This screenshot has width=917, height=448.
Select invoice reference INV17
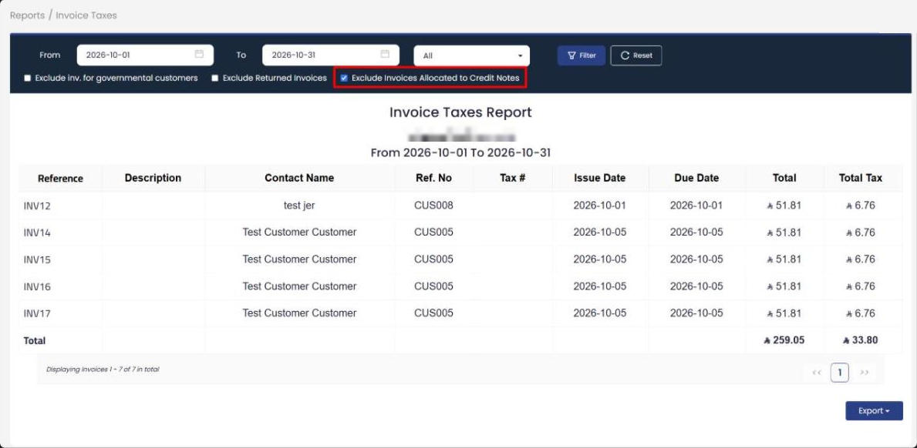click(x=37, y=314)
